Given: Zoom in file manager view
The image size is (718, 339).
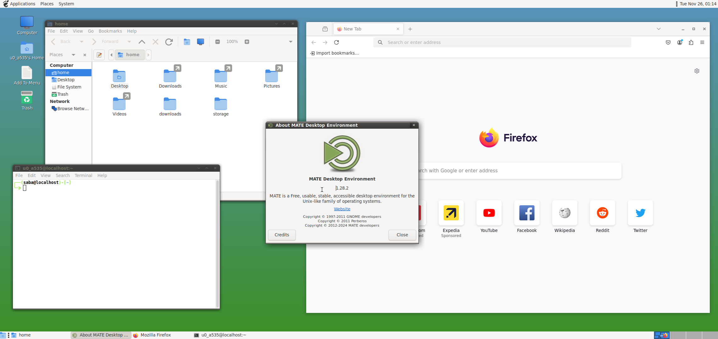Looking at the screenshot, I should [x=247, y=42].
